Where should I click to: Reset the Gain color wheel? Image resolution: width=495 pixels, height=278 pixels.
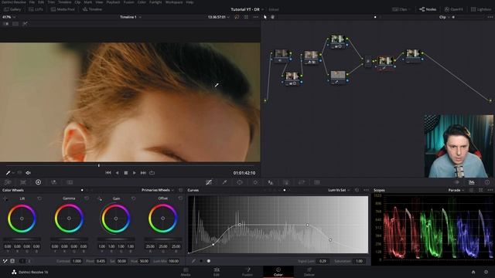pyautogui.click(x=133, y=198)
